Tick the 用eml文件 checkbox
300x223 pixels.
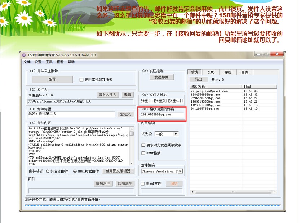pos(143,184)
